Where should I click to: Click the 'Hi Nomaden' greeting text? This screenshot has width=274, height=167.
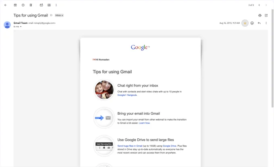pyautogui.click(x=103, y=60)
